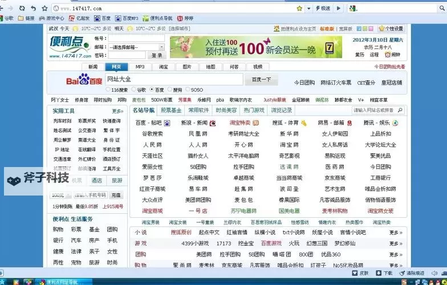This screenshot has height=285, width=447.
Task: Click the yellow star inside the address bar
Action: (x=299, y=8)
